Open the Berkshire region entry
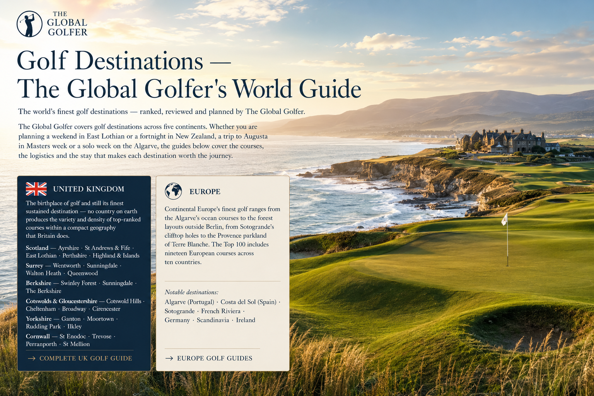This screenshot has width=594, height=396. point(39,283)
